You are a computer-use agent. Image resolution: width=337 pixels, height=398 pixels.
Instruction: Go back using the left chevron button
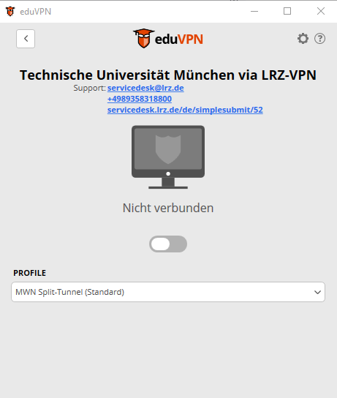click(26, 39)
